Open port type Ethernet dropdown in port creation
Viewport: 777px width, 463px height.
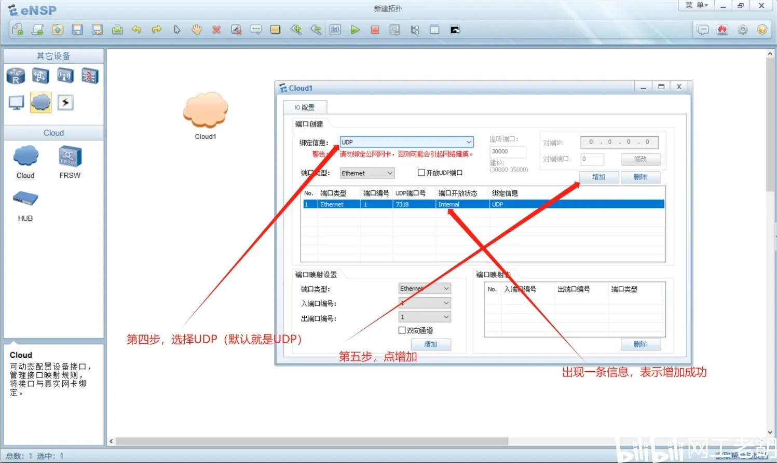click(367, 173)
